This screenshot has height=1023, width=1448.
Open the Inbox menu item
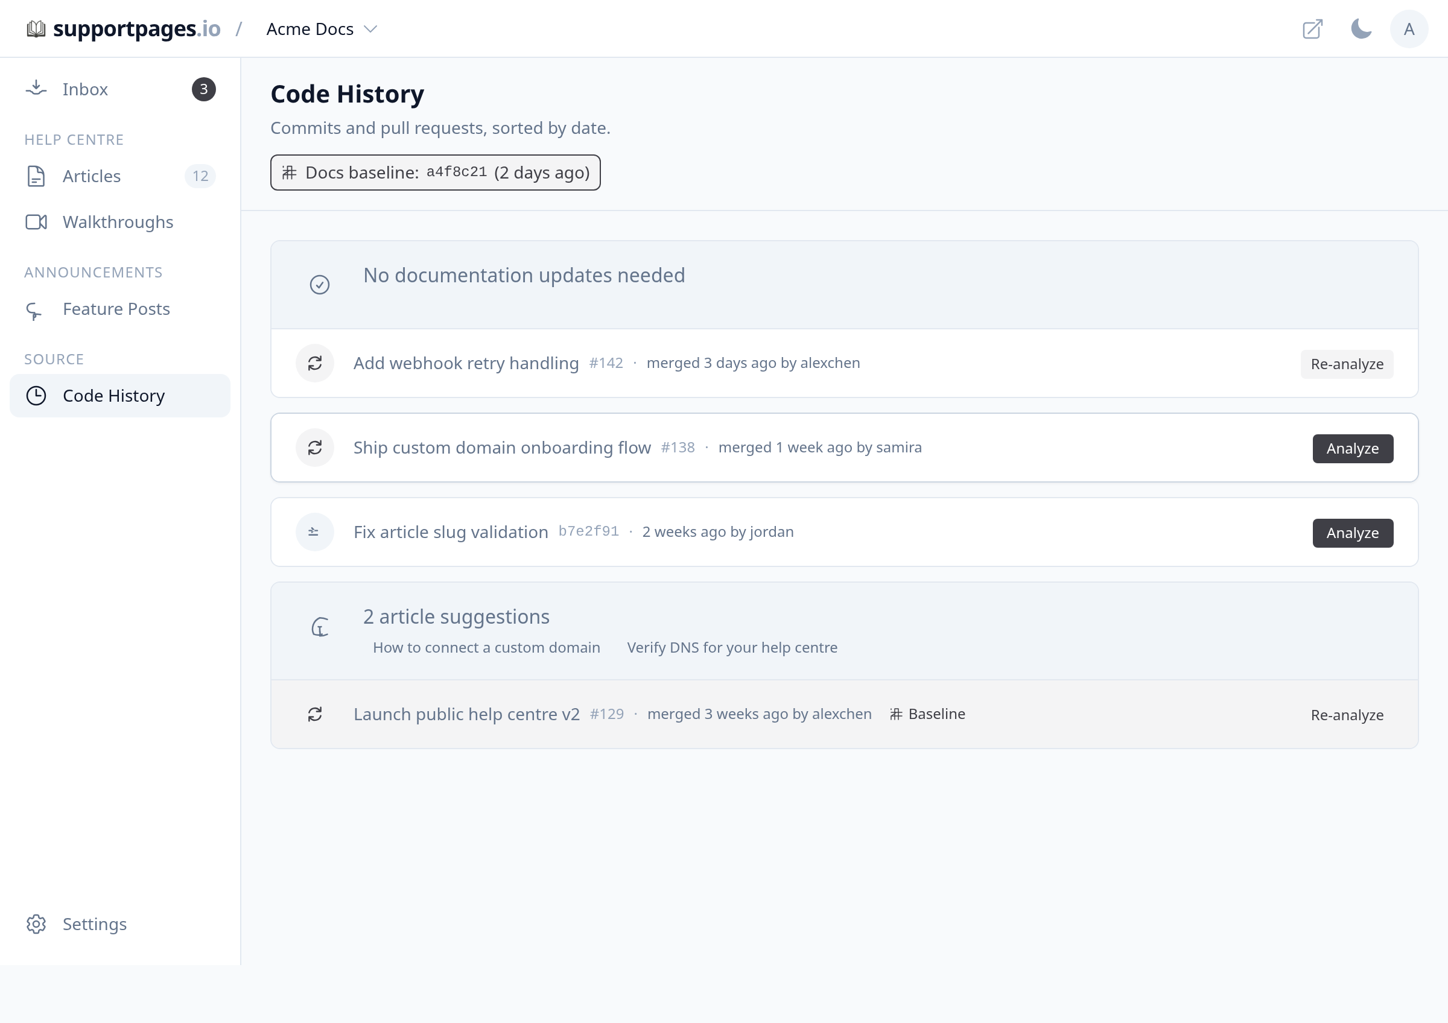pos(120,89)
